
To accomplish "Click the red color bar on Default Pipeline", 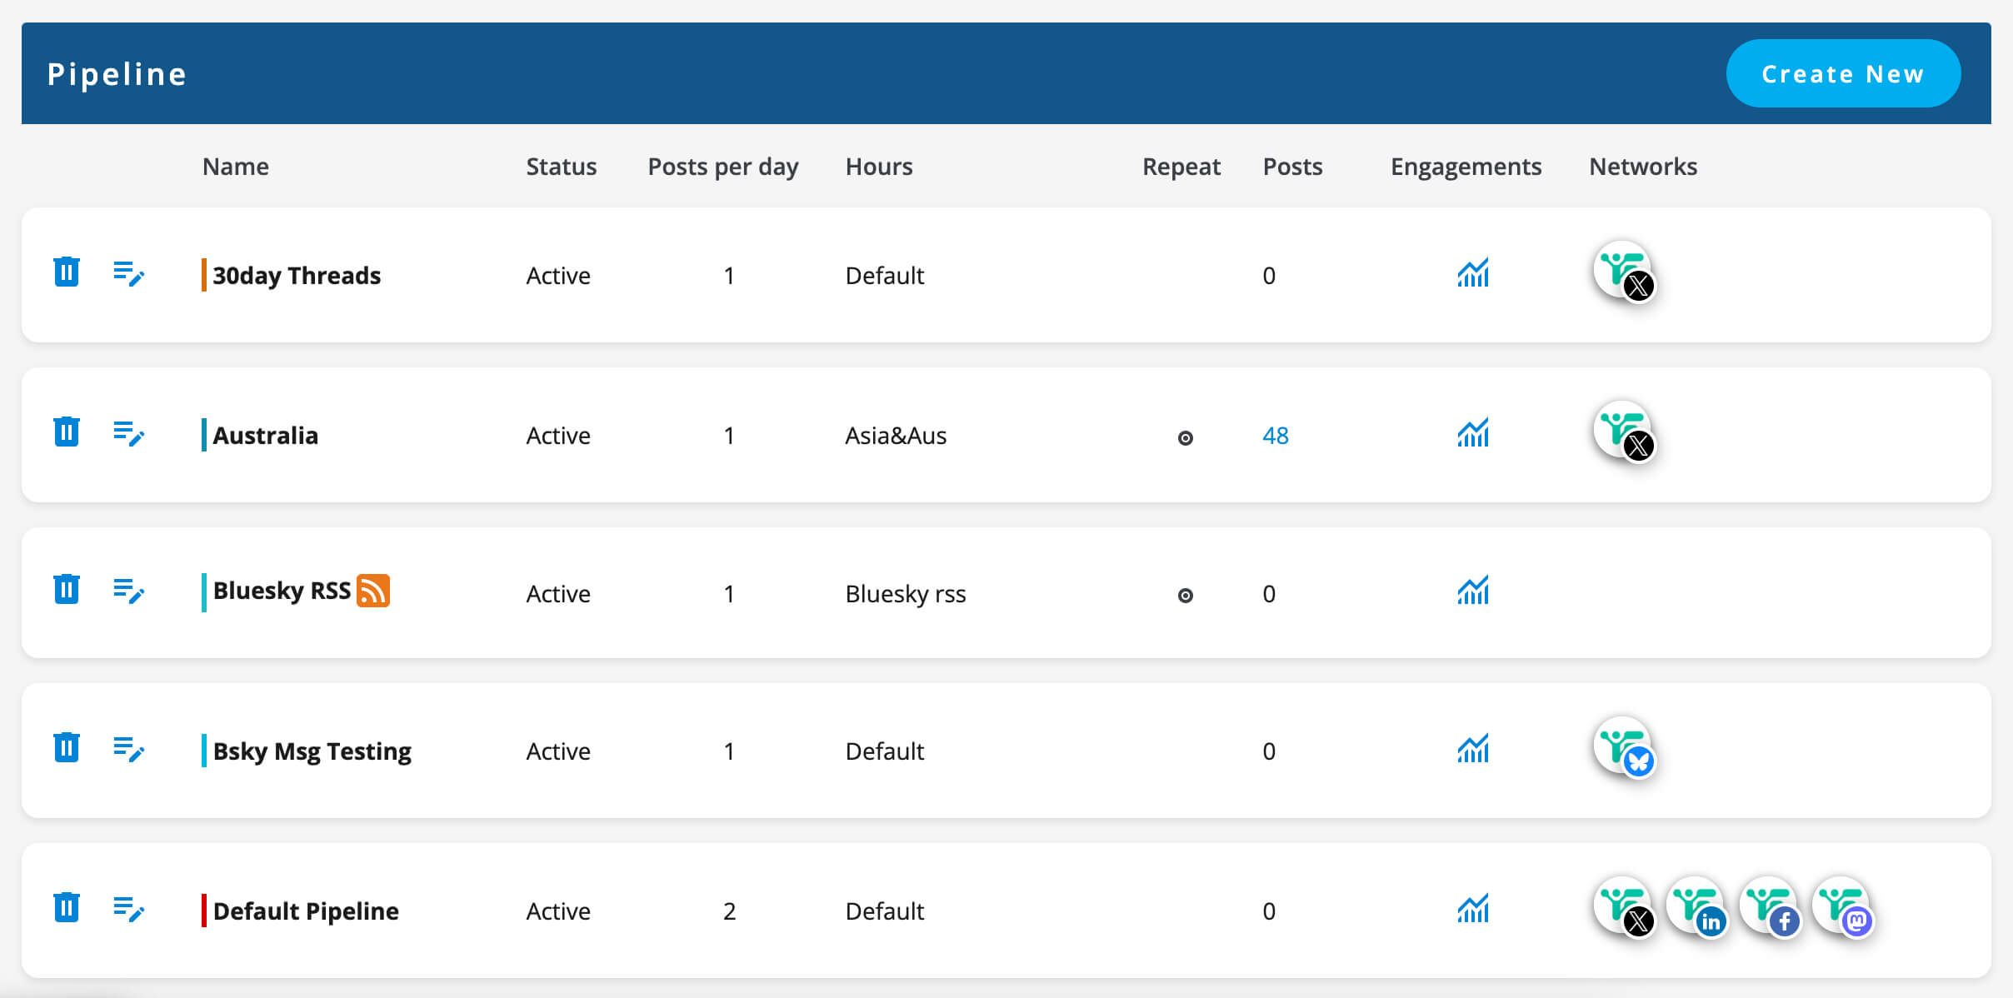I will coord(203,911).
